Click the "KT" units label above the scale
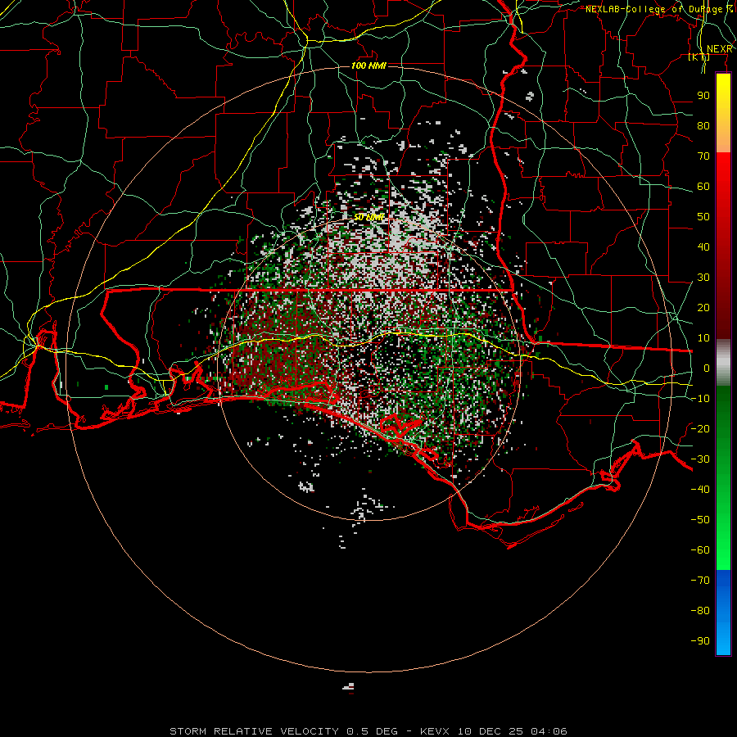 click(699, 57)
